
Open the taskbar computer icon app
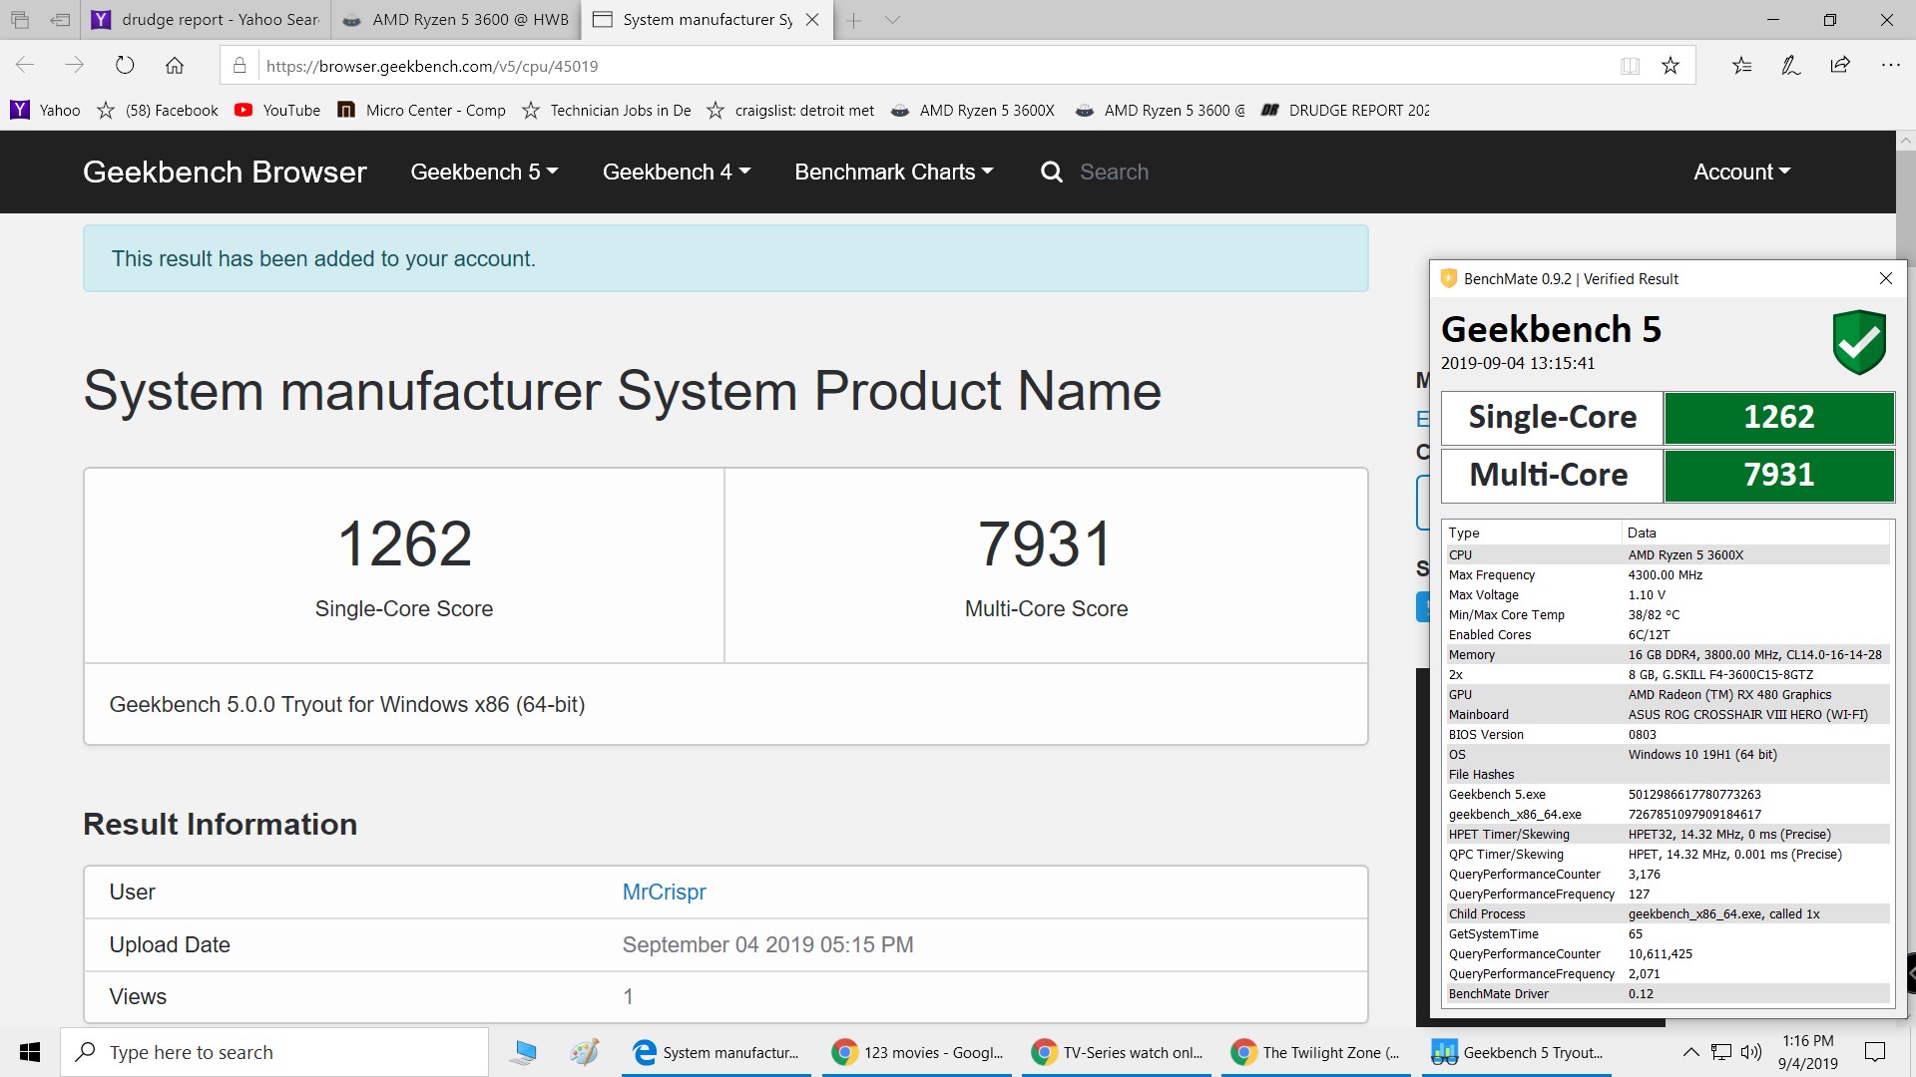coord(523,1052)
